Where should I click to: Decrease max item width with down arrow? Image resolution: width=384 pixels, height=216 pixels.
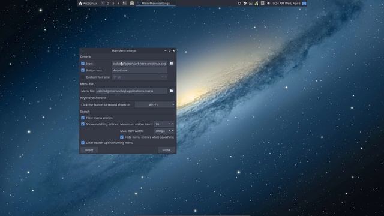pyautogui.click(x=169, y=131)
